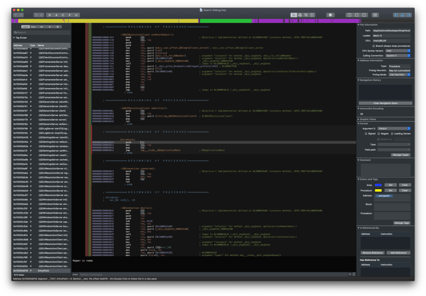
Task: Toggle the right inspector panel icon
Action: (x=409, y=15)
